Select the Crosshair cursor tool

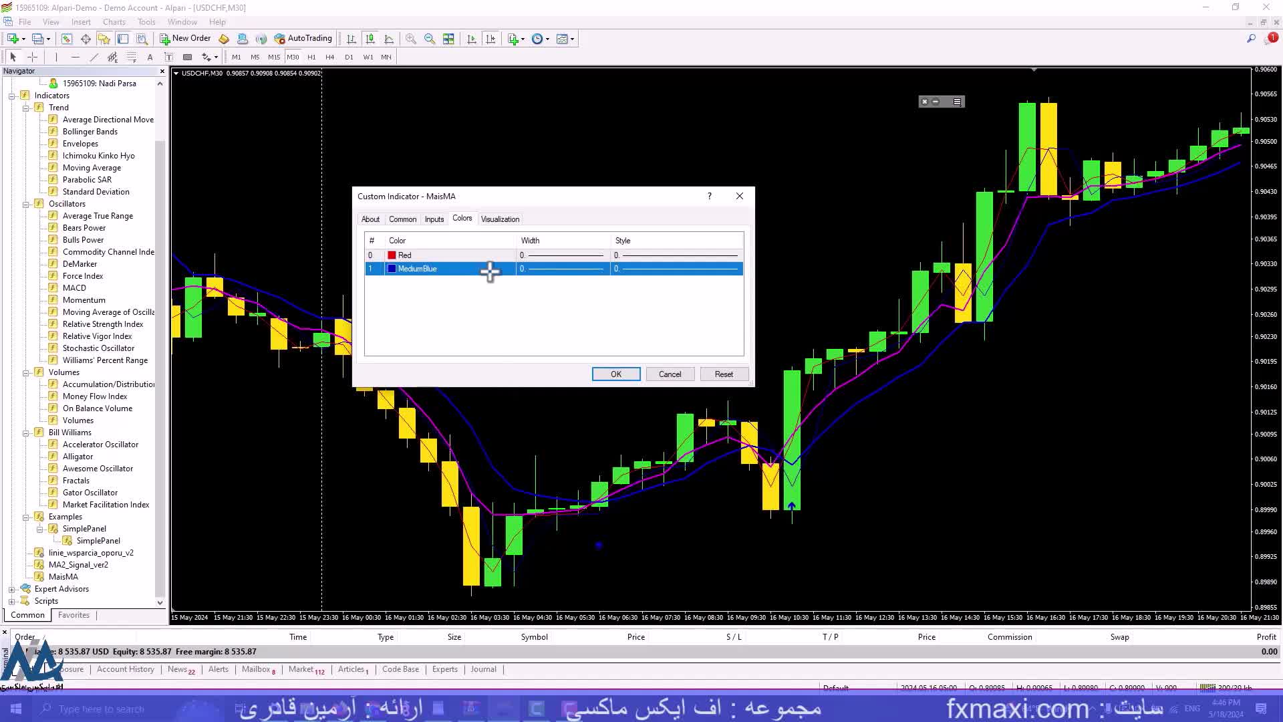(x=32, y=57)
